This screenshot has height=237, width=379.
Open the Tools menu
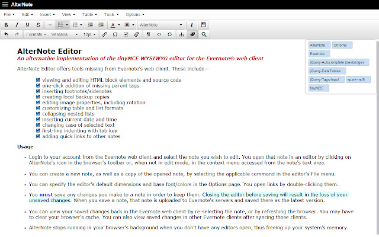[x=111, y=14]
